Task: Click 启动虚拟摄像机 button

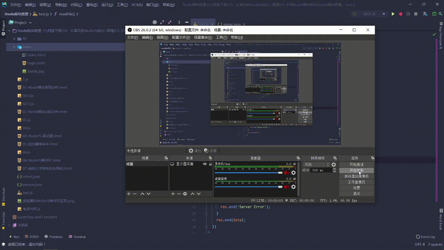Action: point(357,176)
